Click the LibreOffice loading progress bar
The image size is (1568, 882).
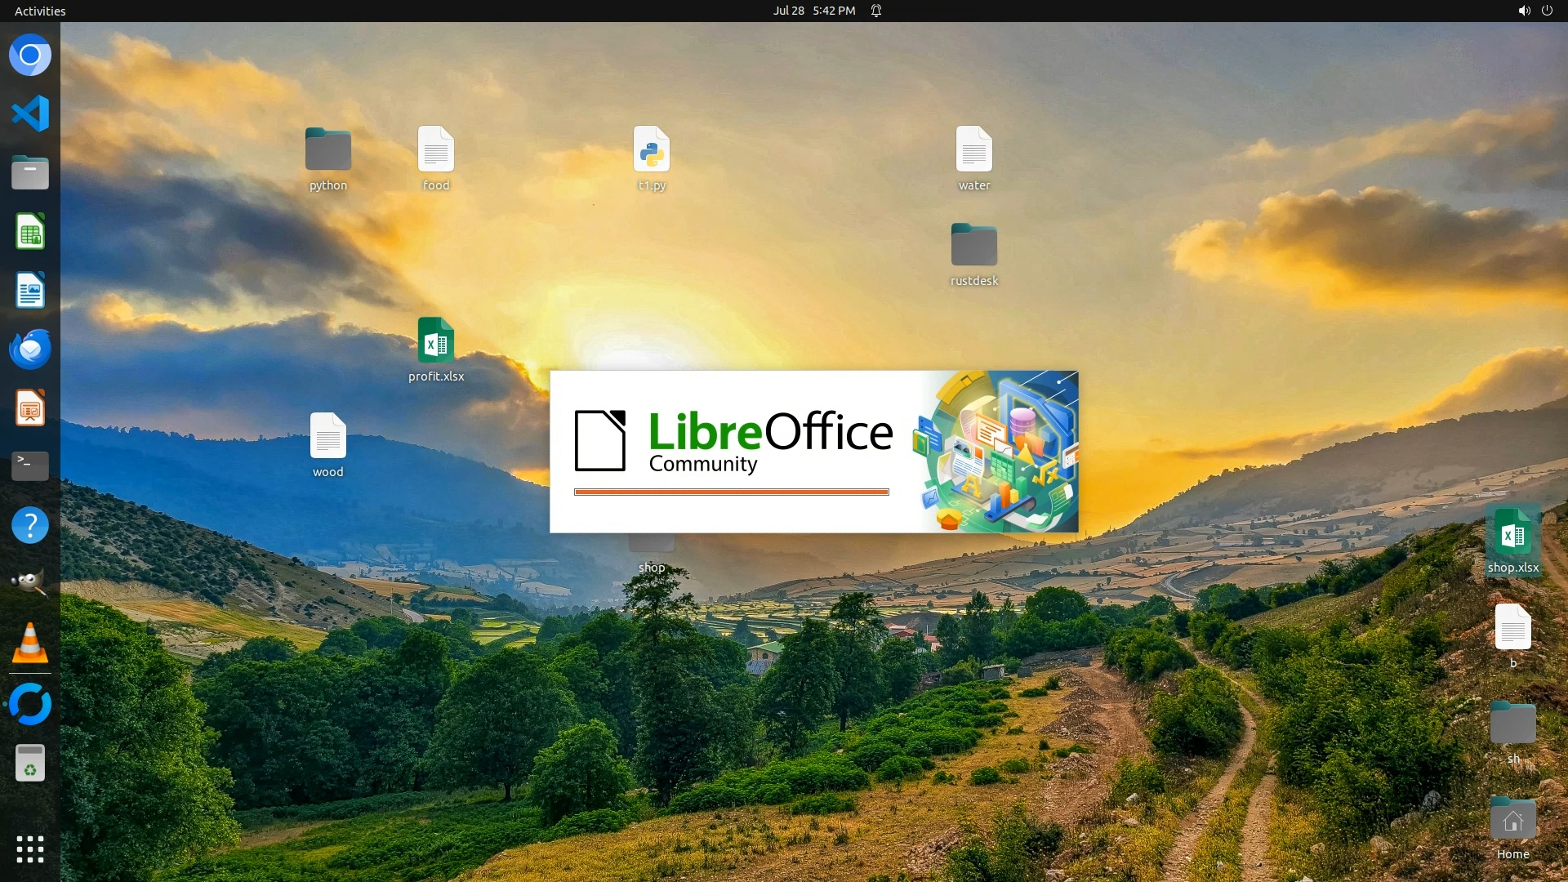coord(731,492)
